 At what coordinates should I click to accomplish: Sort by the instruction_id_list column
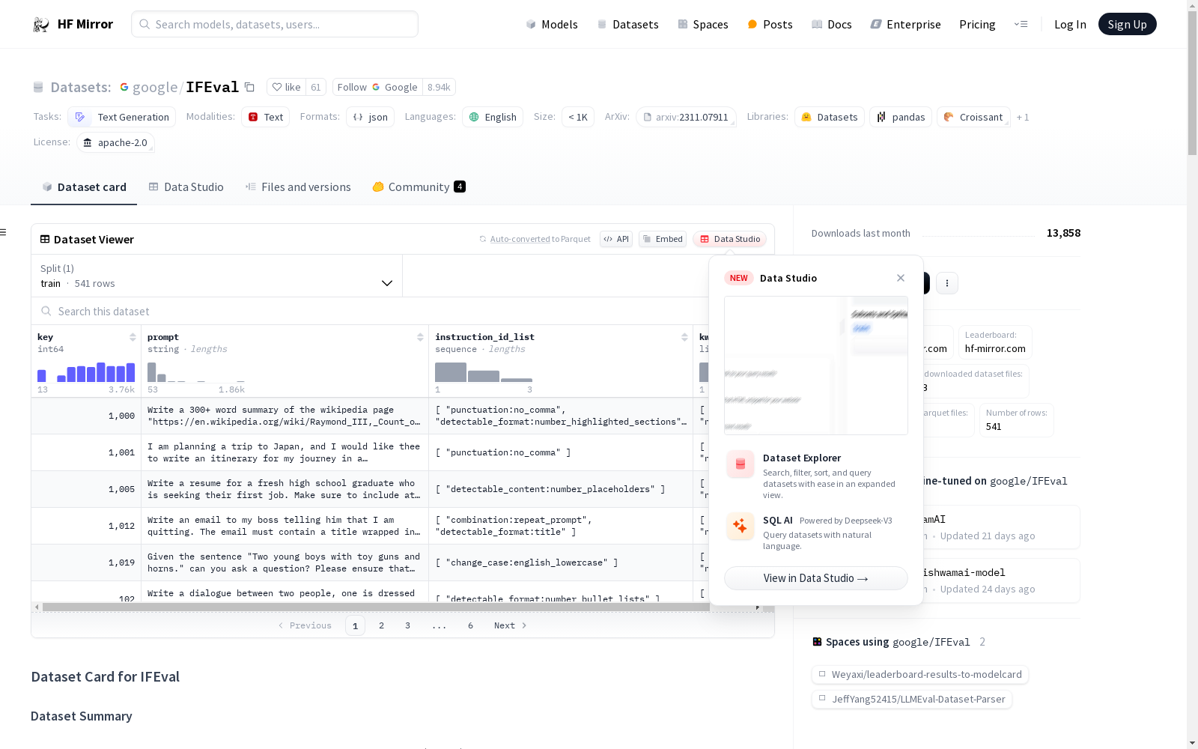(x=684, y=337)
